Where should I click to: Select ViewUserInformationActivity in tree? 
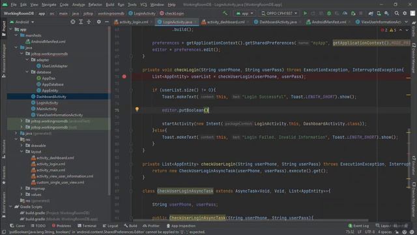(x=59, y=115)
